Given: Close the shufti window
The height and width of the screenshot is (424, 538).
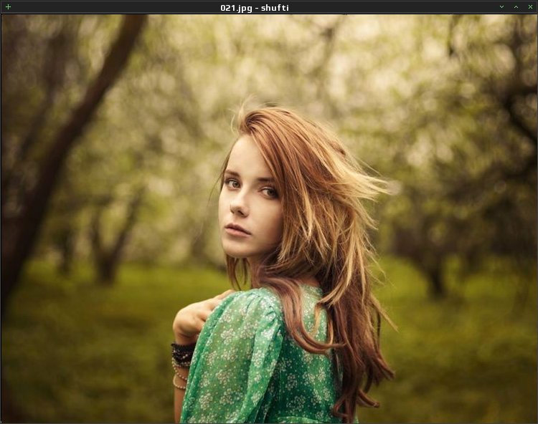Looking at the screenshot, I should [530, 7].
